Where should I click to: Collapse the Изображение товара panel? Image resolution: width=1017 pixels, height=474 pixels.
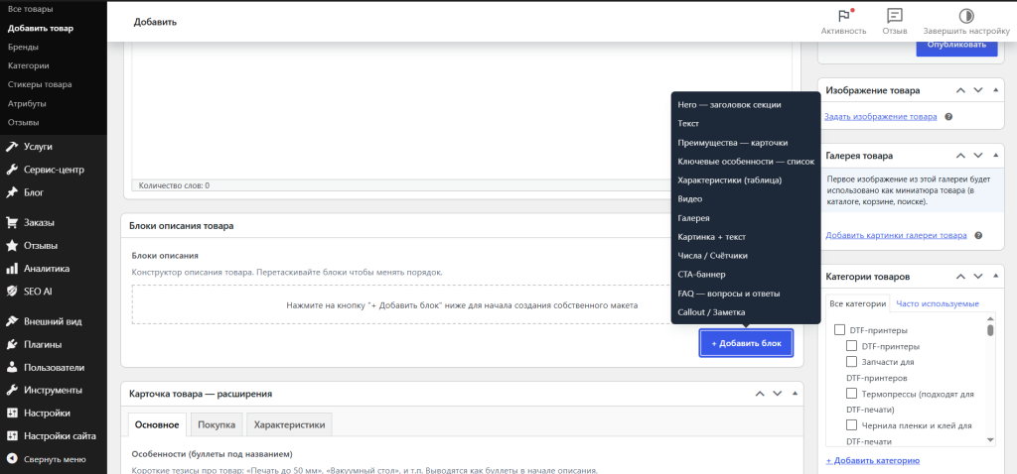point(995,90)
